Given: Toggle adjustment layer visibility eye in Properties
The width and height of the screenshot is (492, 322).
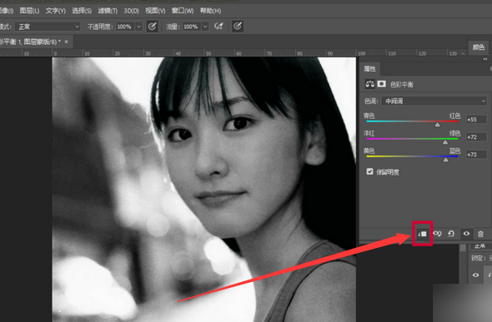Looking at the screenshot, I should click(466, 234).
